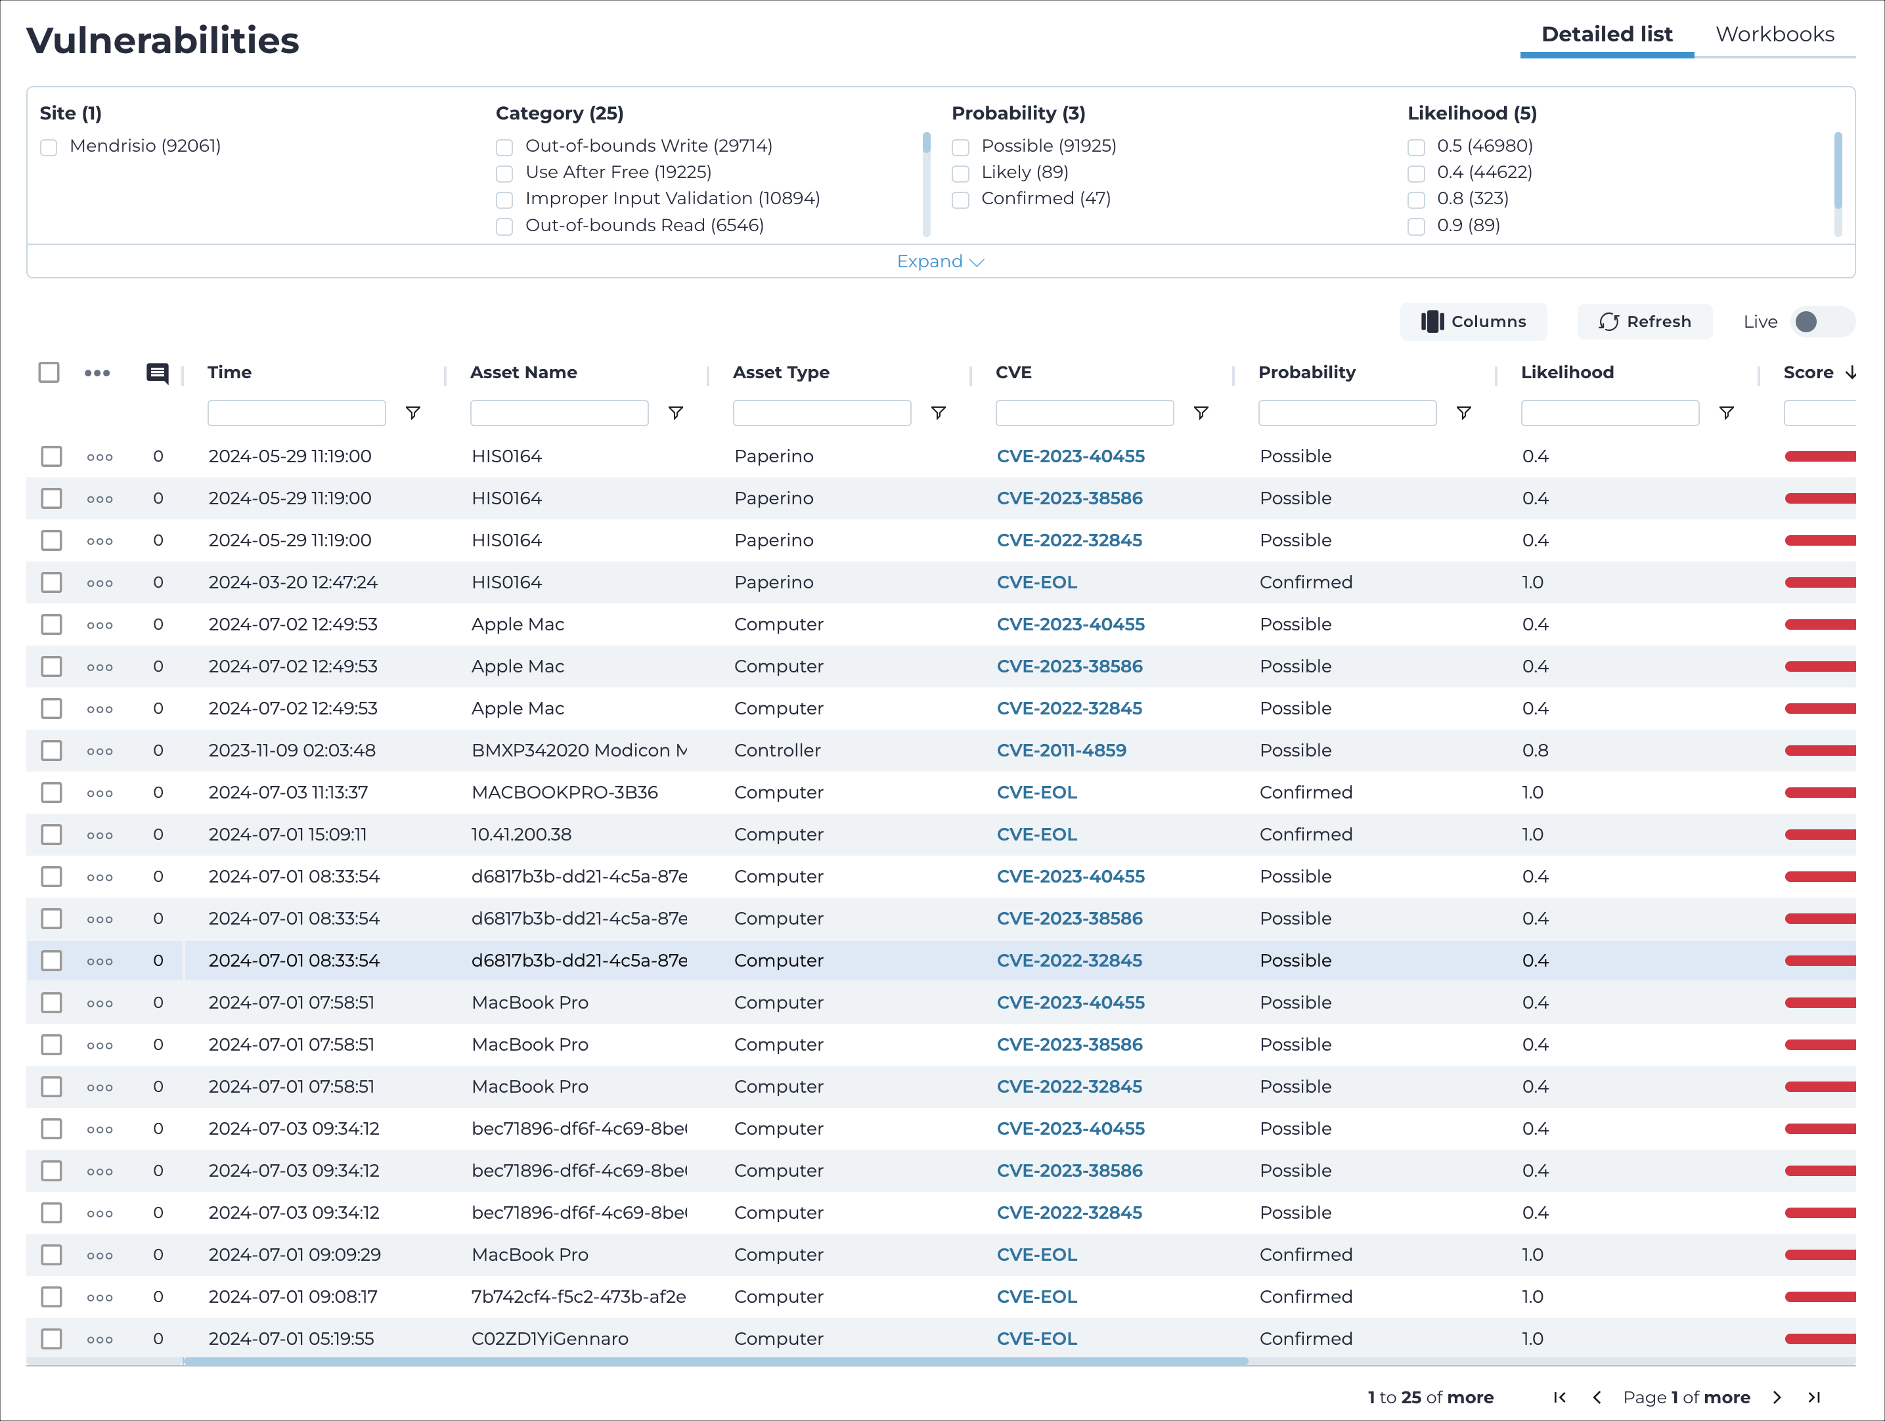This screenshot has width=1885, height=1421.
Task: Check the 0.8 likelihood filter
Action: point(1416,200)
